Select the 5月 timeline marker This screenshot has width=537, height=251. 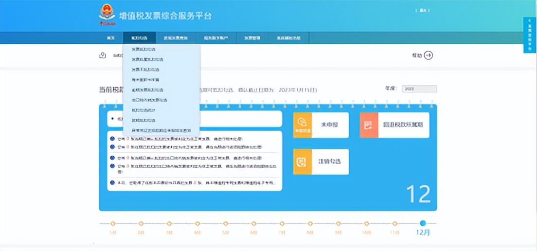226,224
